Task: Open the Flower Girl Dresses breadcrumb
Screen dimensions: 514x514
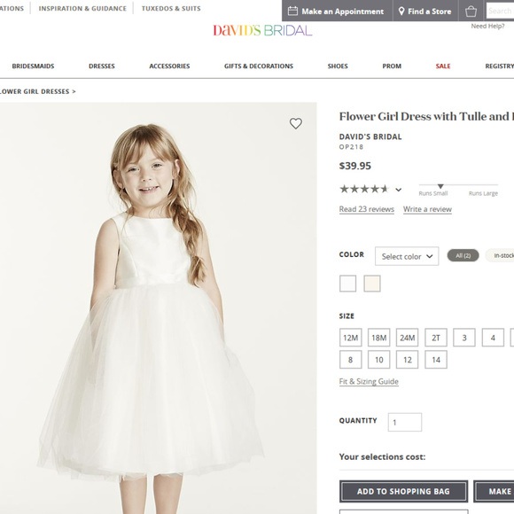Action: point(35,91)
